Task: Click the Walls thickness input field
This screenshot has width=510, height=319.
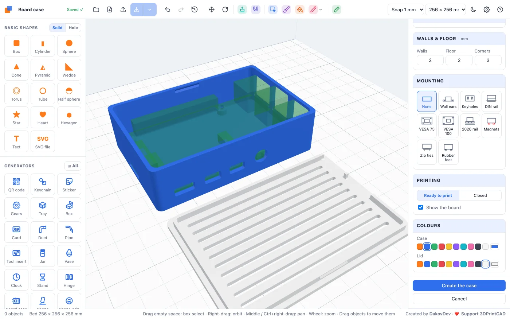Action: 430,60
